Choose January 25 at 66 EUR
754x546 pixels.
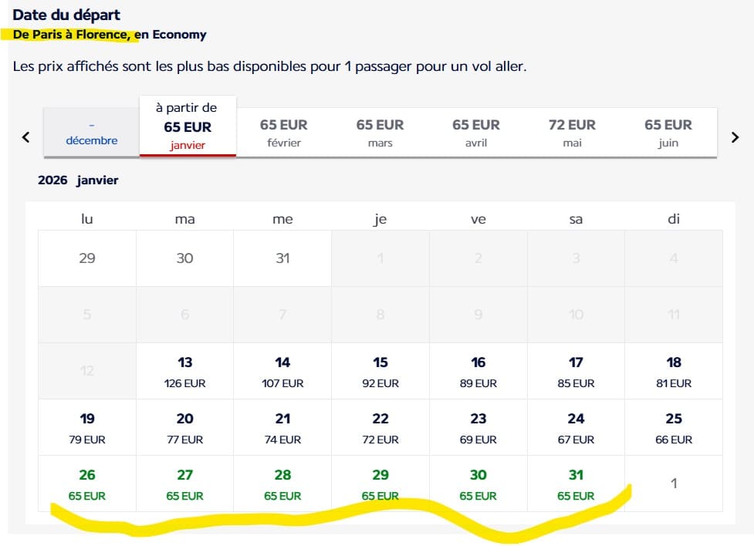[673, 426]
